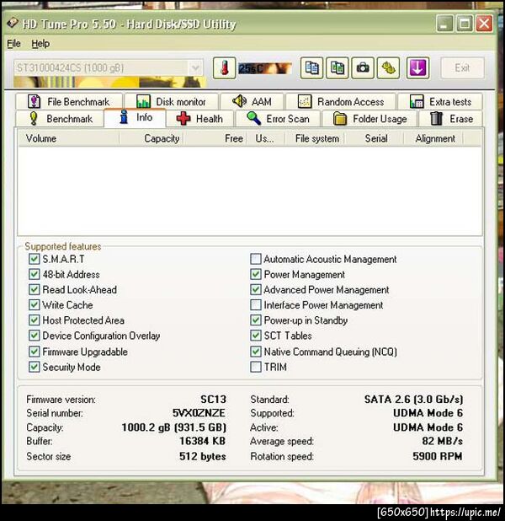Select the Info tab
The width and height of the screenshot is (505, 521).
pyautogui.click(x=135, y=118)
